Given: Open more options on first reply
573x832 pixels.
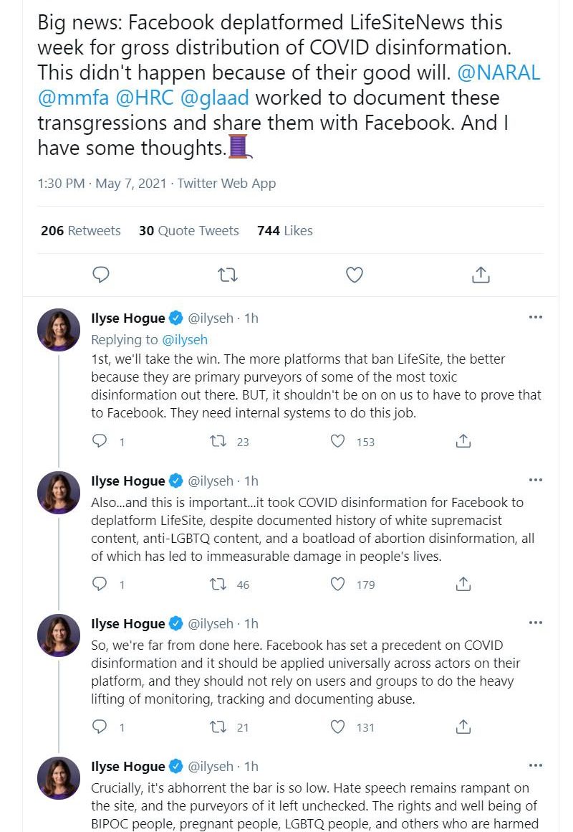Looking at the screenshot, I should coord(535,317).
